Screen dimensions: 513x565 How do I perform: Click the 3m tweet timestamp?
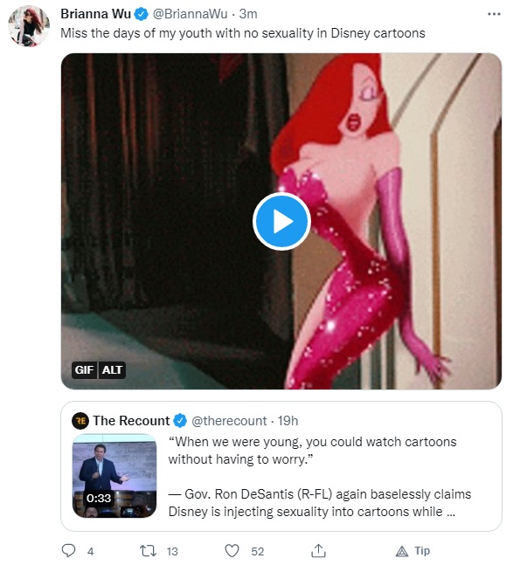coord(248,14)
